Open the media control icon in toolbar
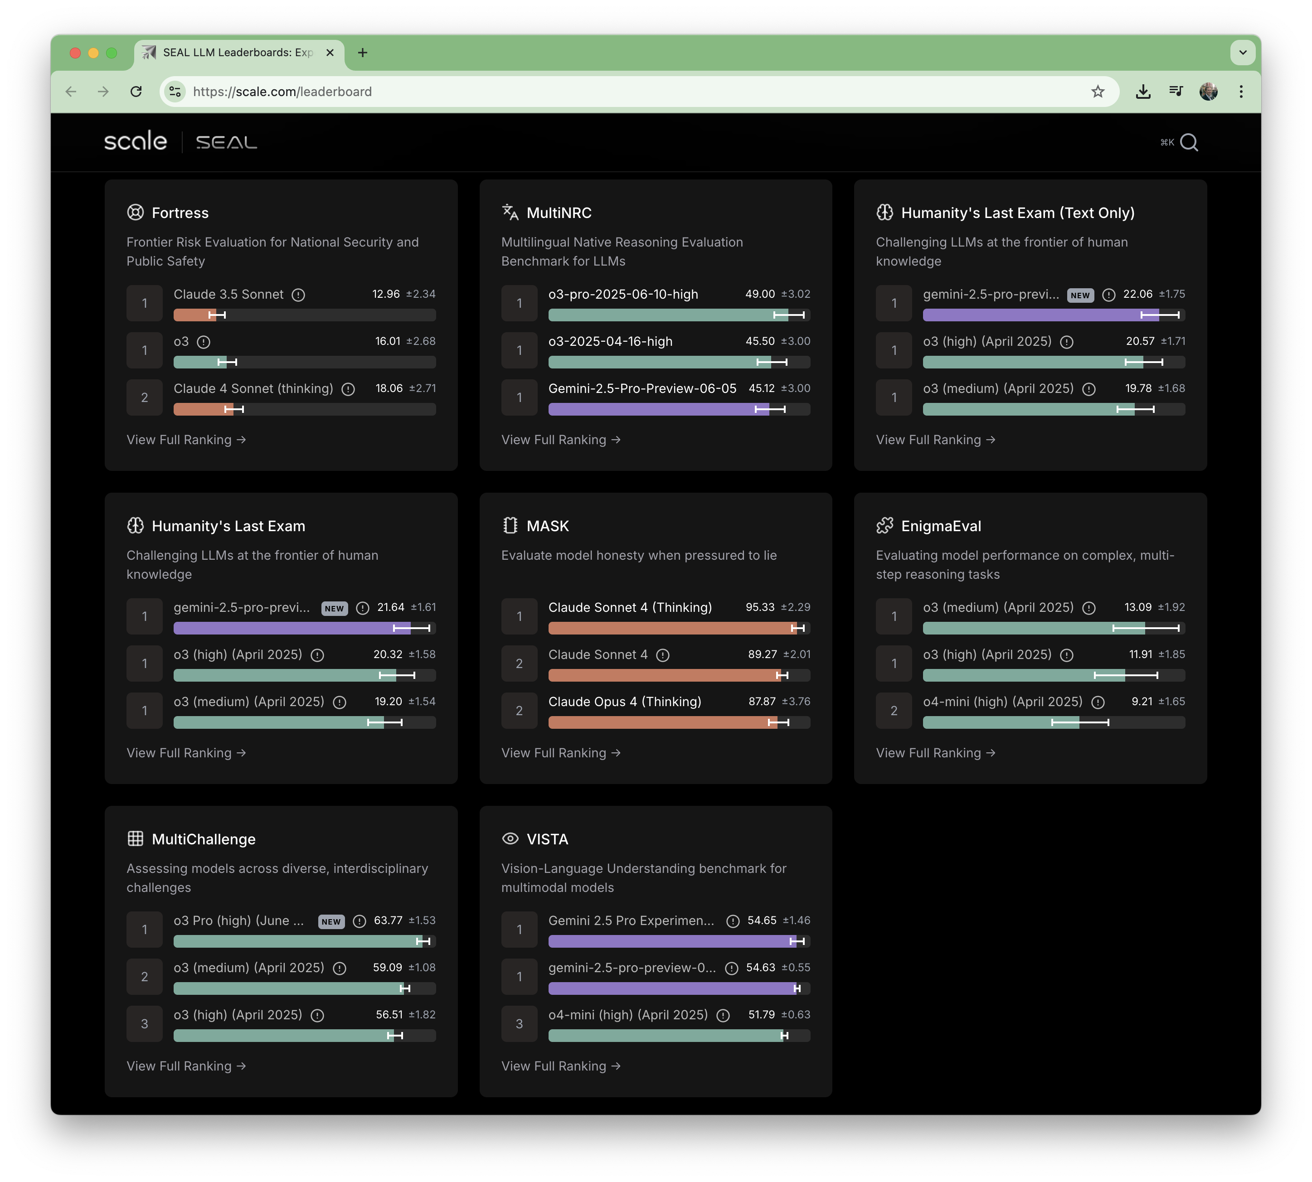Image resolution: width=1312 pixels, height=1182 pixels. 1176,92
